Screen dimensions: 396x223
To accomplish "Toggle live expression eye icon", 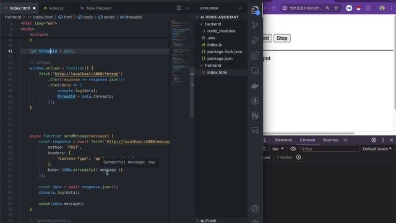I will [x=293, y=149].
